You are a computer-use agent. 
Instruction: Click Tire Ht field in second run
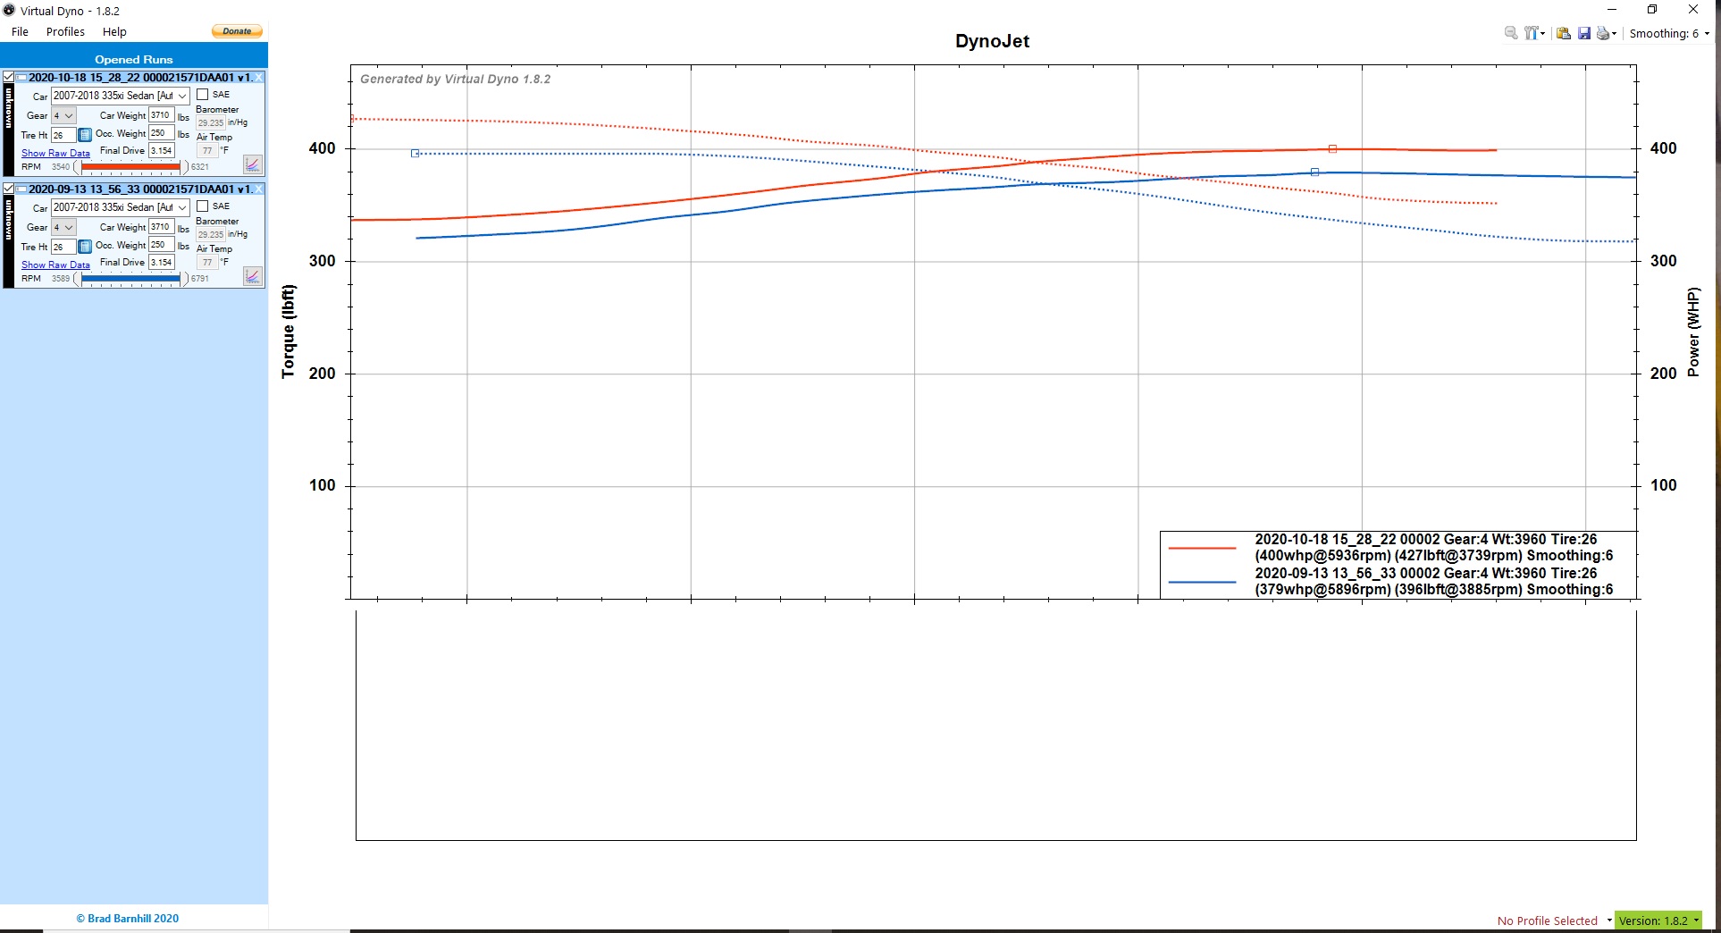(x=63, y=247)
